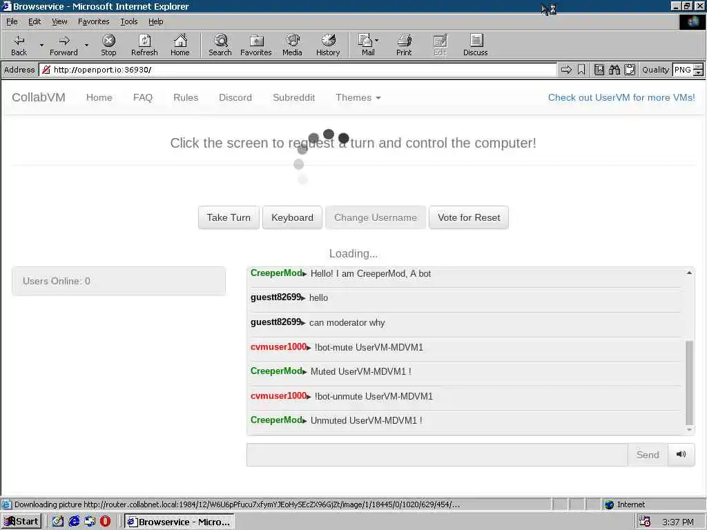Screen dimensions: 707x530
Task: Go to the Home nav link
Action: (99, 97)
